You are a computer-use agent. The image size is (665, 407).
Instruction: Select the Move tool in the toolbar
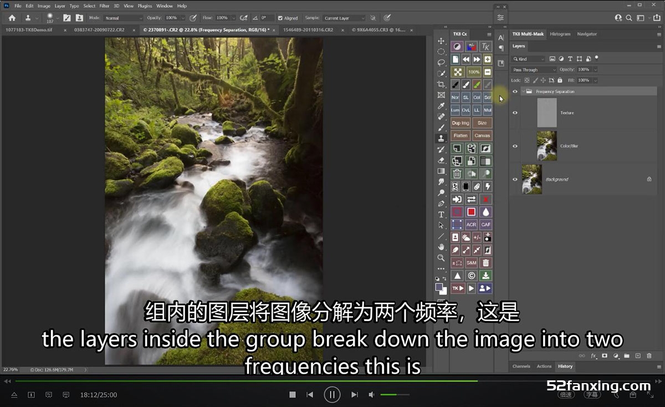441,41
